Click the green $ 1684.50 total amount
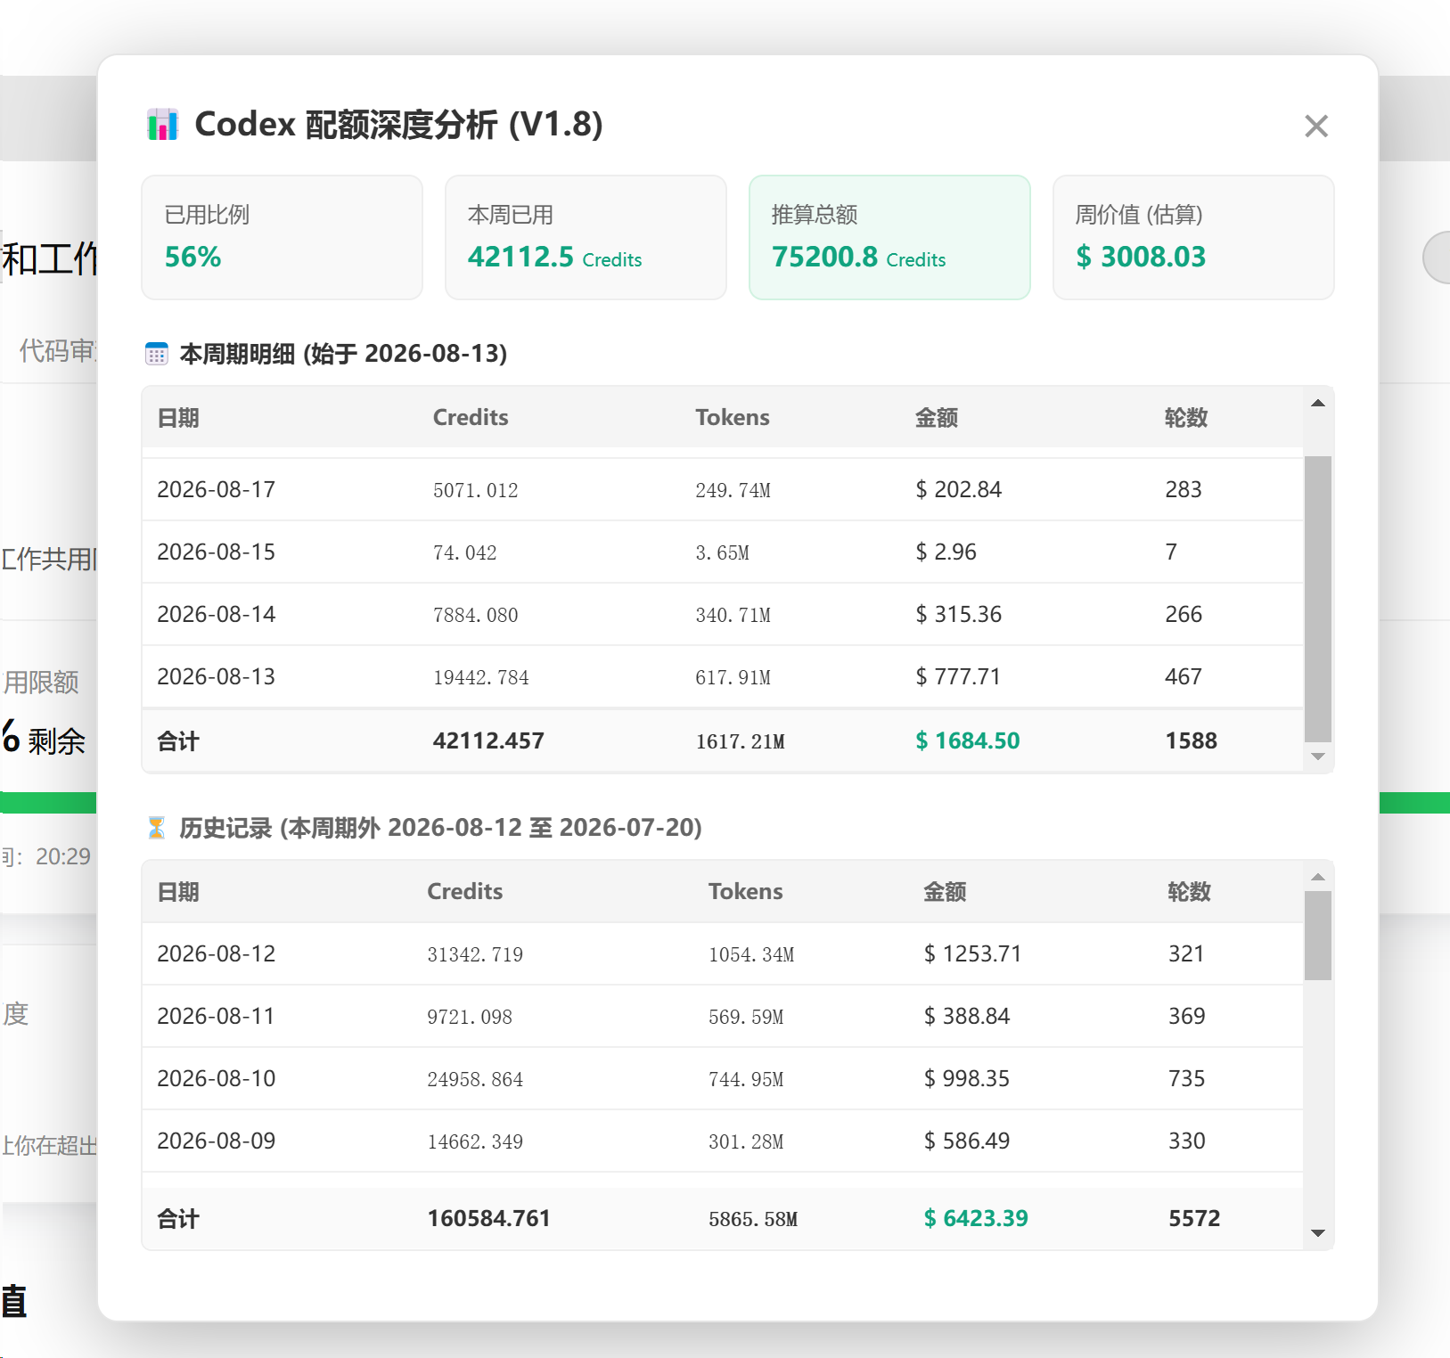The width and height of the screenshot is (1450, 1358). 968,740
